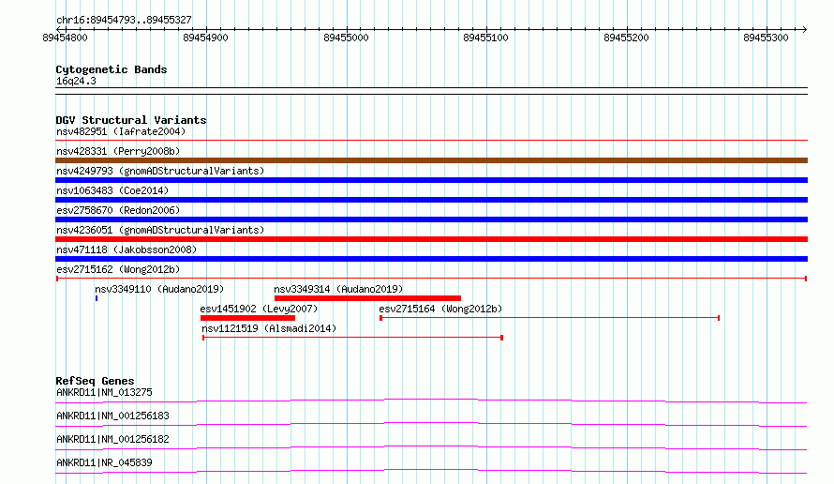
Task: Select the blue bar under esv2758670 (Redon2006)
Action: 431,219
